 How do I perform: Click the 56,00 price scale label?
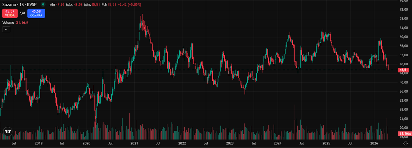pyautogui.click(x=403, y=46)
